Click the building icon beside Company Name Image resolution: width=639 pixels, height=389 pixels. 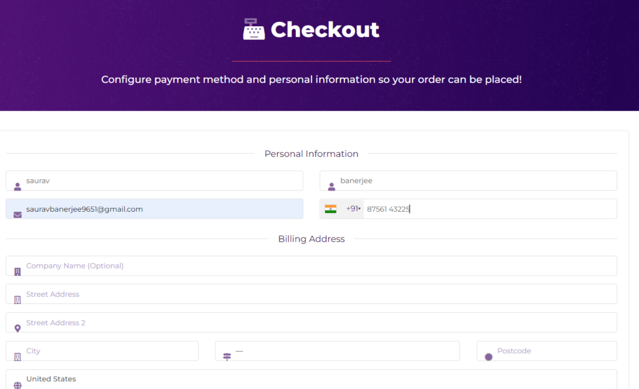(x=17, y=272)
